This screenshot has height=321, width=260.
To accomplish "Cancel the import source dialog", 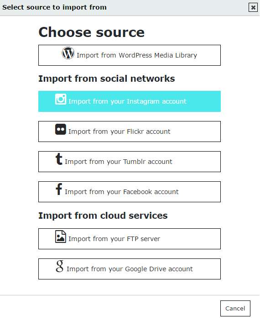I will coord(235,308).
